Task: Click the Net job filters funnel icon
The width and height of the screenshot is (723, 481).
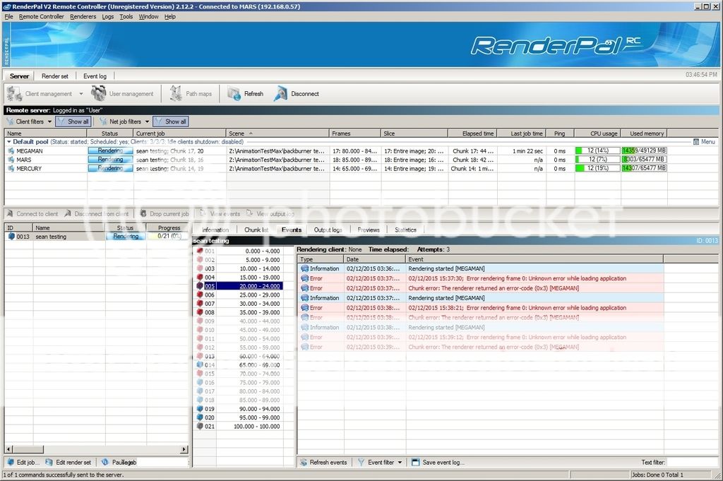Action: pos(103,121)
